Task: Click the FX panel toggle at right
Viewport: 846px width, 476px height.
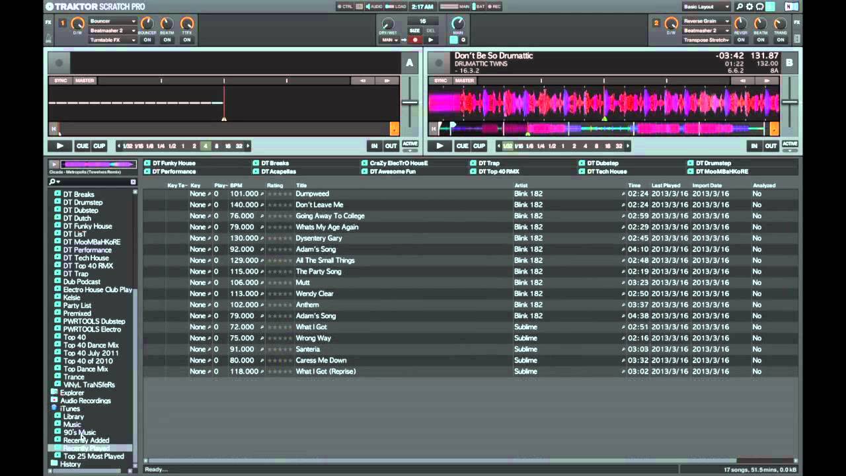Action: pyautogui.click(x=798, y=22)
